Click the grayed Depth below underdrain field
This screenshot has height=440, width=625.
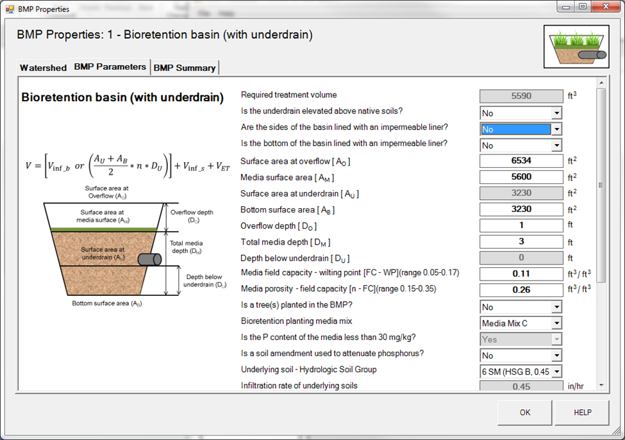[x=521, y=257]
